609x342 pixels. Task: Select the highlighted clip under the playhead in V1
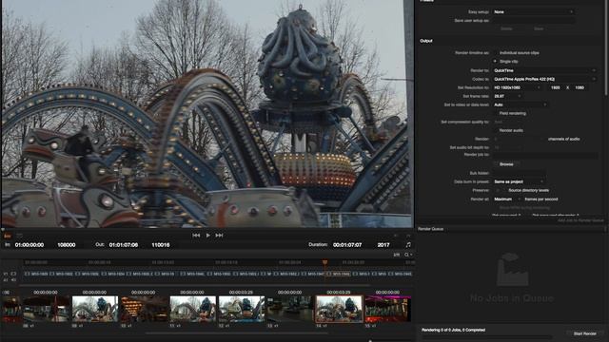coord(339,274)
